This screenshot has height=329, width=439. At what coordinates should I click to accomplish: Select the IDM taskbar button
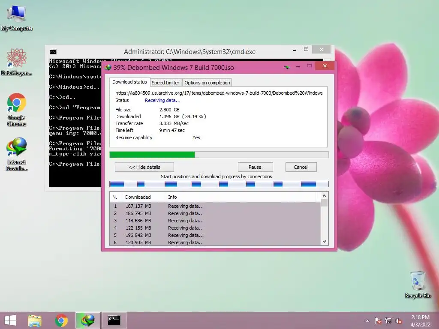[87, 320]
